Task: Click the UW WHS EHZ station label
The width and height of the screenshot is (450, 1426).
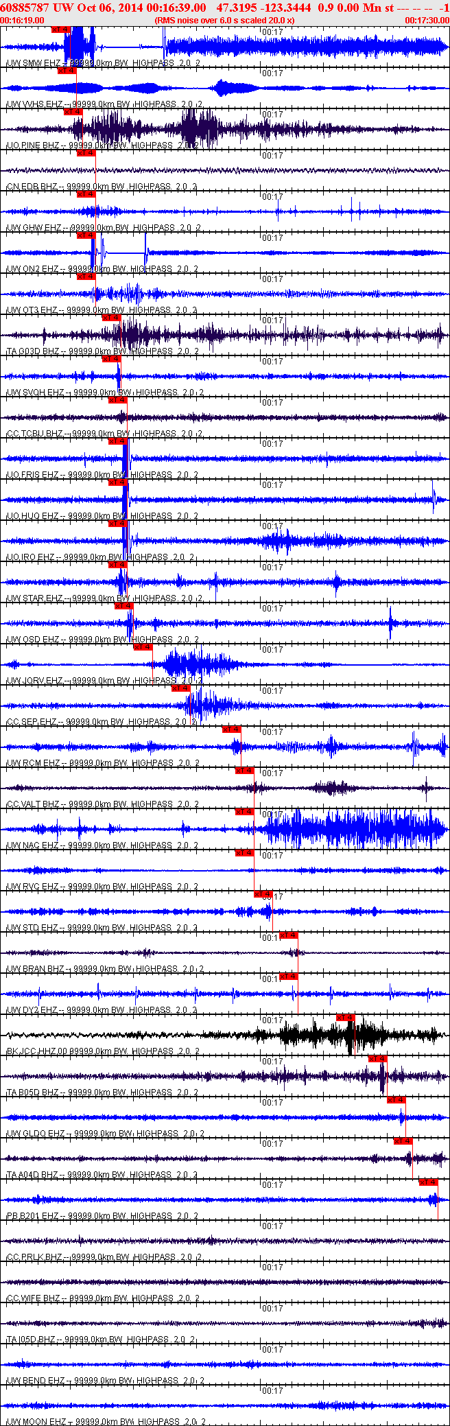Action: tap(104, 104)
